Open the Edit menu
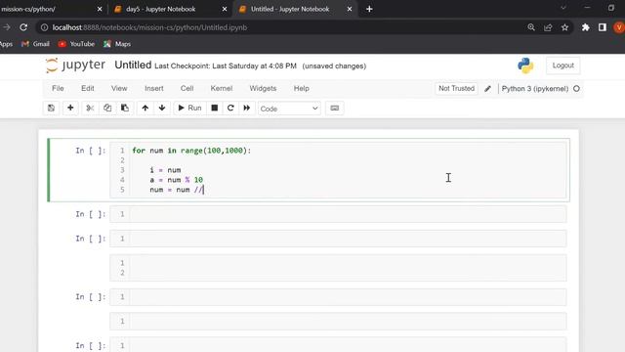This screenshot has width=625, height=352. pos(88,89)
